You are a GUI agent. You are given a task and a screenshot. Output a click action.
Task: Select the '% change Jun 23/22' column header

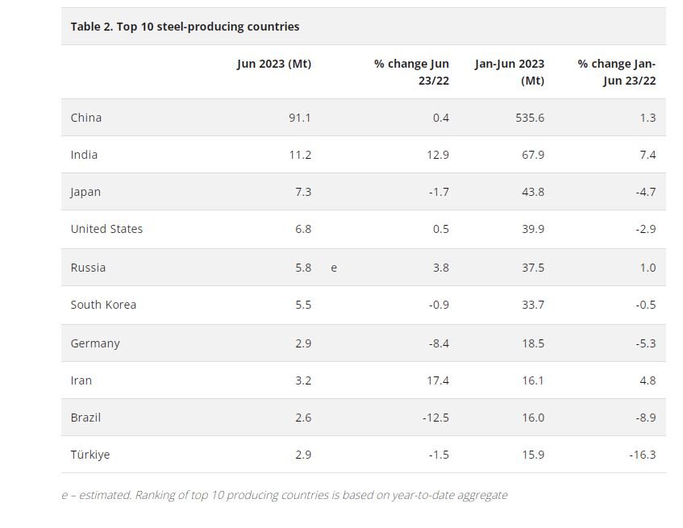tap(411, 72)
